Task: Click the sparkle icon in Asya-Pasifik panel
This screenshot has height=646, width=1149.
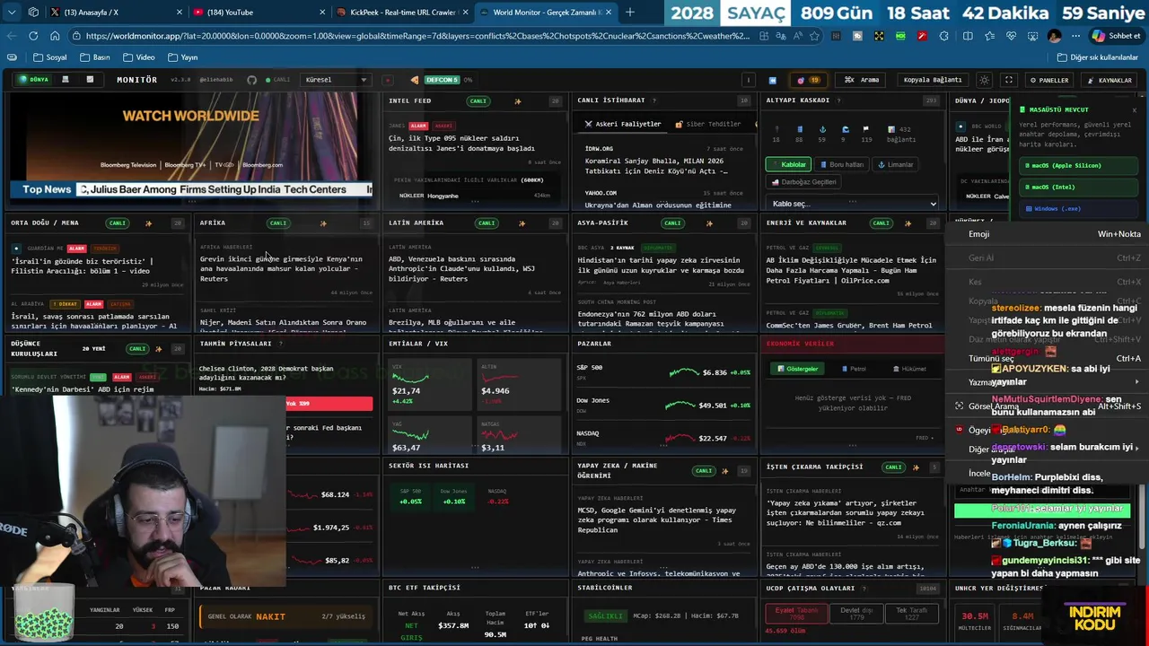Action: pos(709,223)
